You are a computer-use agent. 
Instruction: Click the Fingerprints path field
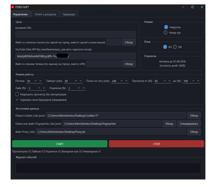[112, 123]
